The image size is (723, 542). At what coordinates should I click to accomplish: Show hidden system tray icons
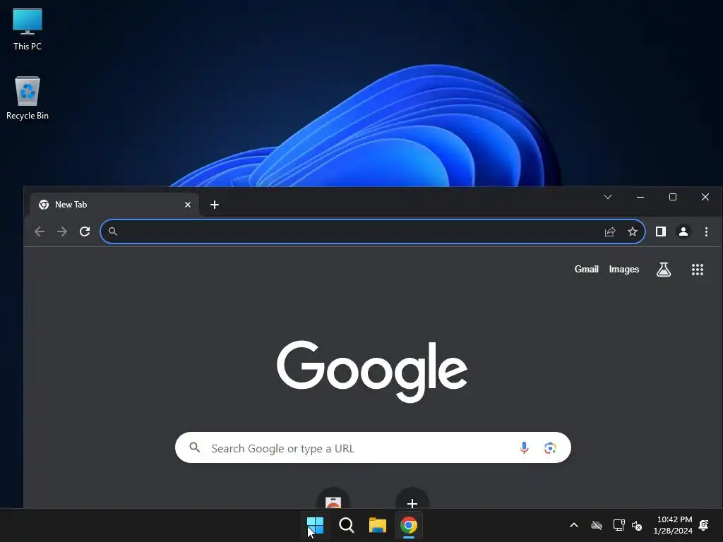pyautogui.click(x=574, y=525)
